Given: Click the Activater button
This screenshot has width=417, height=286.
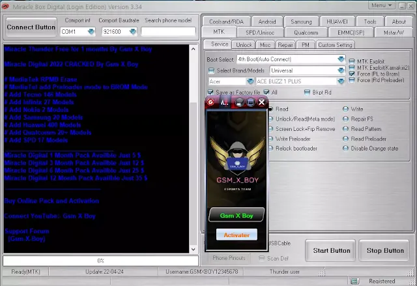Looking at the screenshot, I should tap(237, 235).
